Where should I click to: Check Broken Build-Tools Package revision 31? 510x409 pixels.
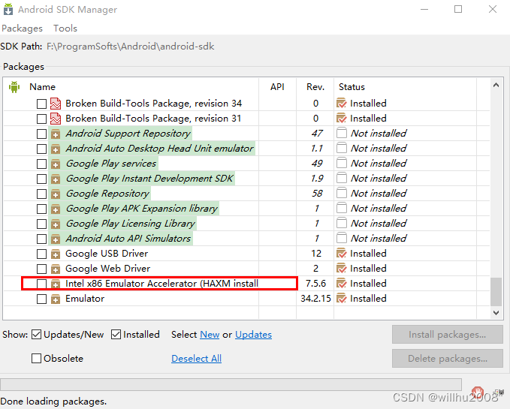(x=41, y=119)
